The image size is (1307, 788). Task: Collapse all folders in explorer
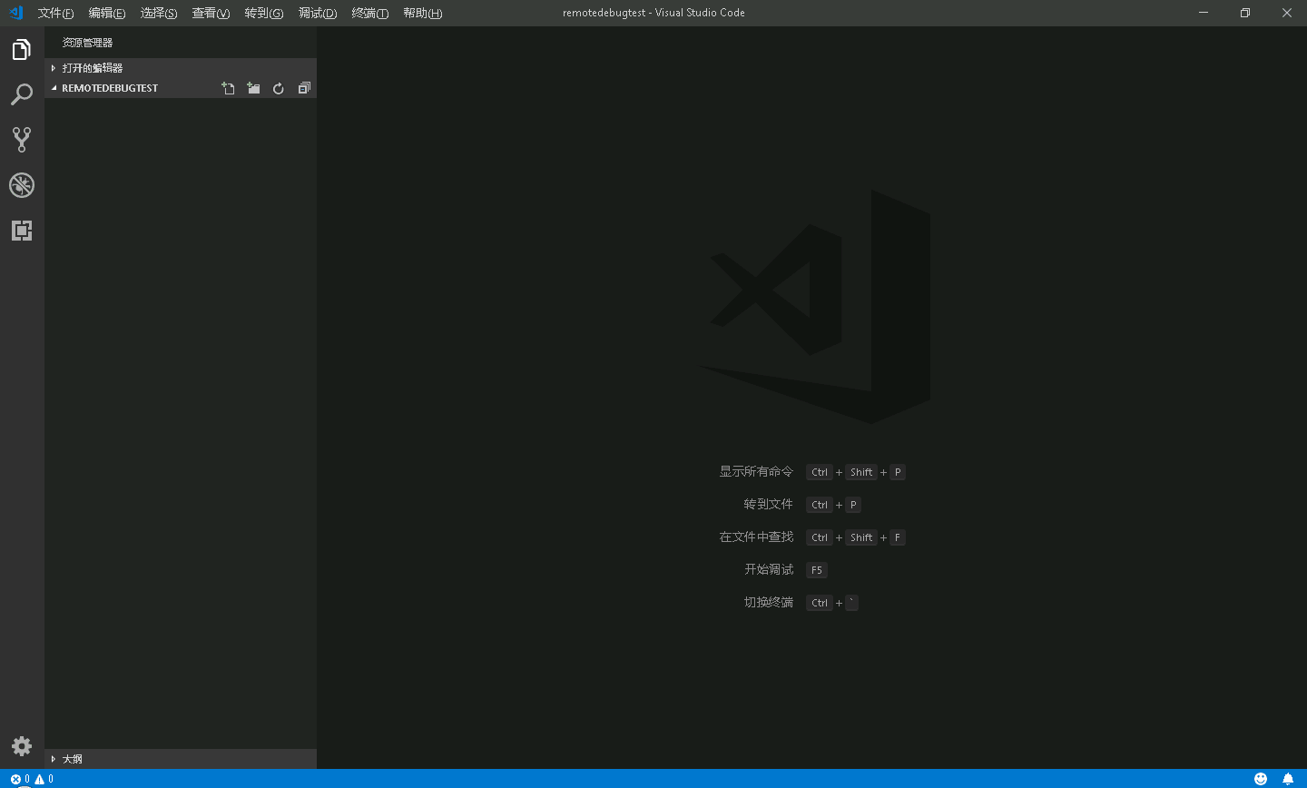304,88
